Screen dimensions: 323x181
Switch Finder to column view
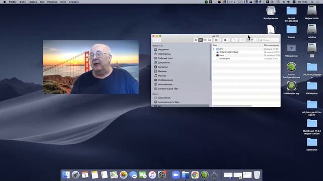[x=205, y=40]
